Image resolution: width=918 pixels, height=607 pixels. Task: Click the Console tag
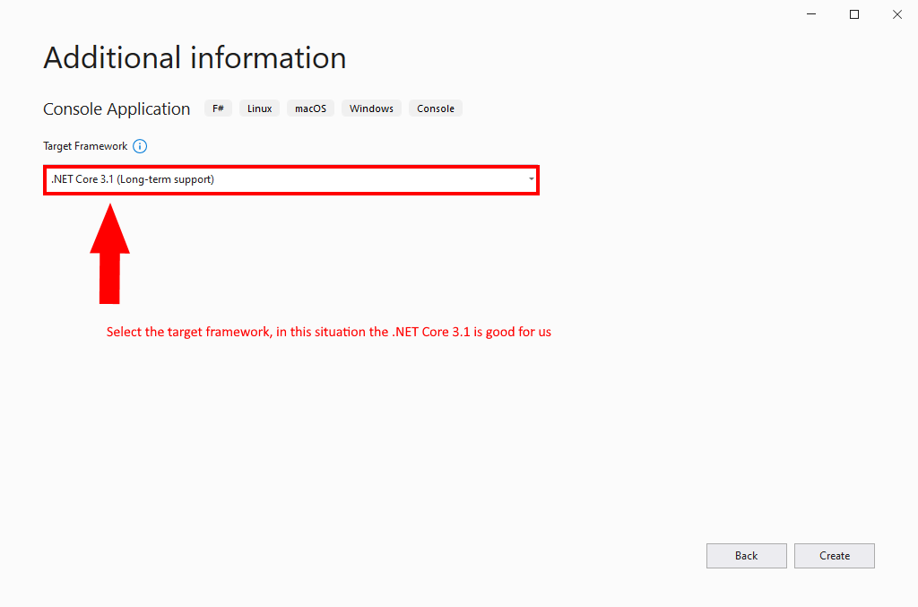(x=436, y=108)
